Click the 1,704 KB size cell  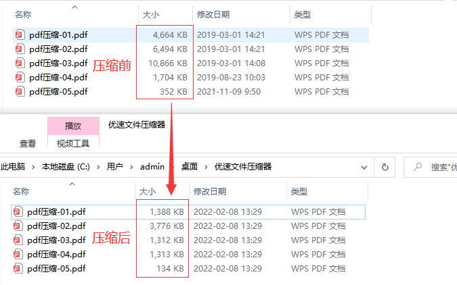(x=170, y=78)
